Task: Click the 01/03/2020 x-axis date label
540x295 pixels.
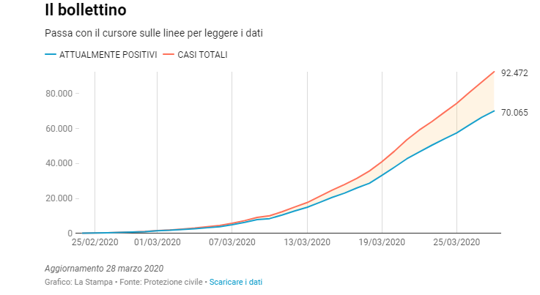Action: pyautogui.click(x=158, y=242)
